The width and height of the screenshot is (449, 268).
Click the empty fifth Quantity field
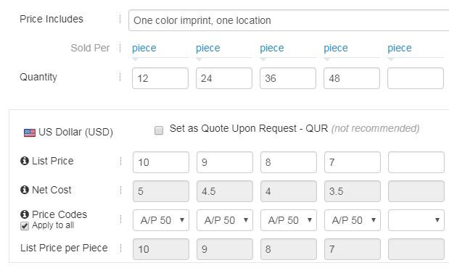pos(416,78)
